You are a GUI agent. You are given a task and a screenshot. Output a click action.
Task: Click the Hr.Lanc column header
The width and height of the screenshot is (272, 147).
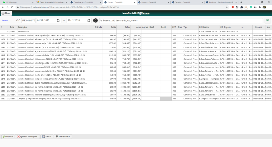pos(258,27)
